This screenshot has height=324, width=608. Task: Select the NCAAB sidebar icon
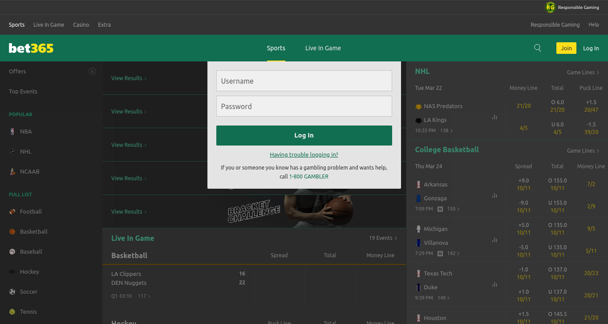12,171
